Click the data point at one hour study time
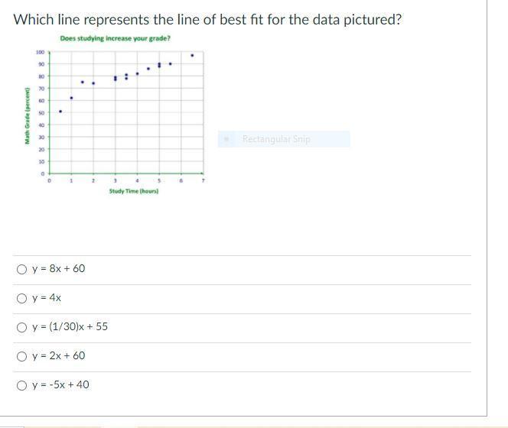Image resolution: width=508 pixels, height=428 pixels. 72,98
